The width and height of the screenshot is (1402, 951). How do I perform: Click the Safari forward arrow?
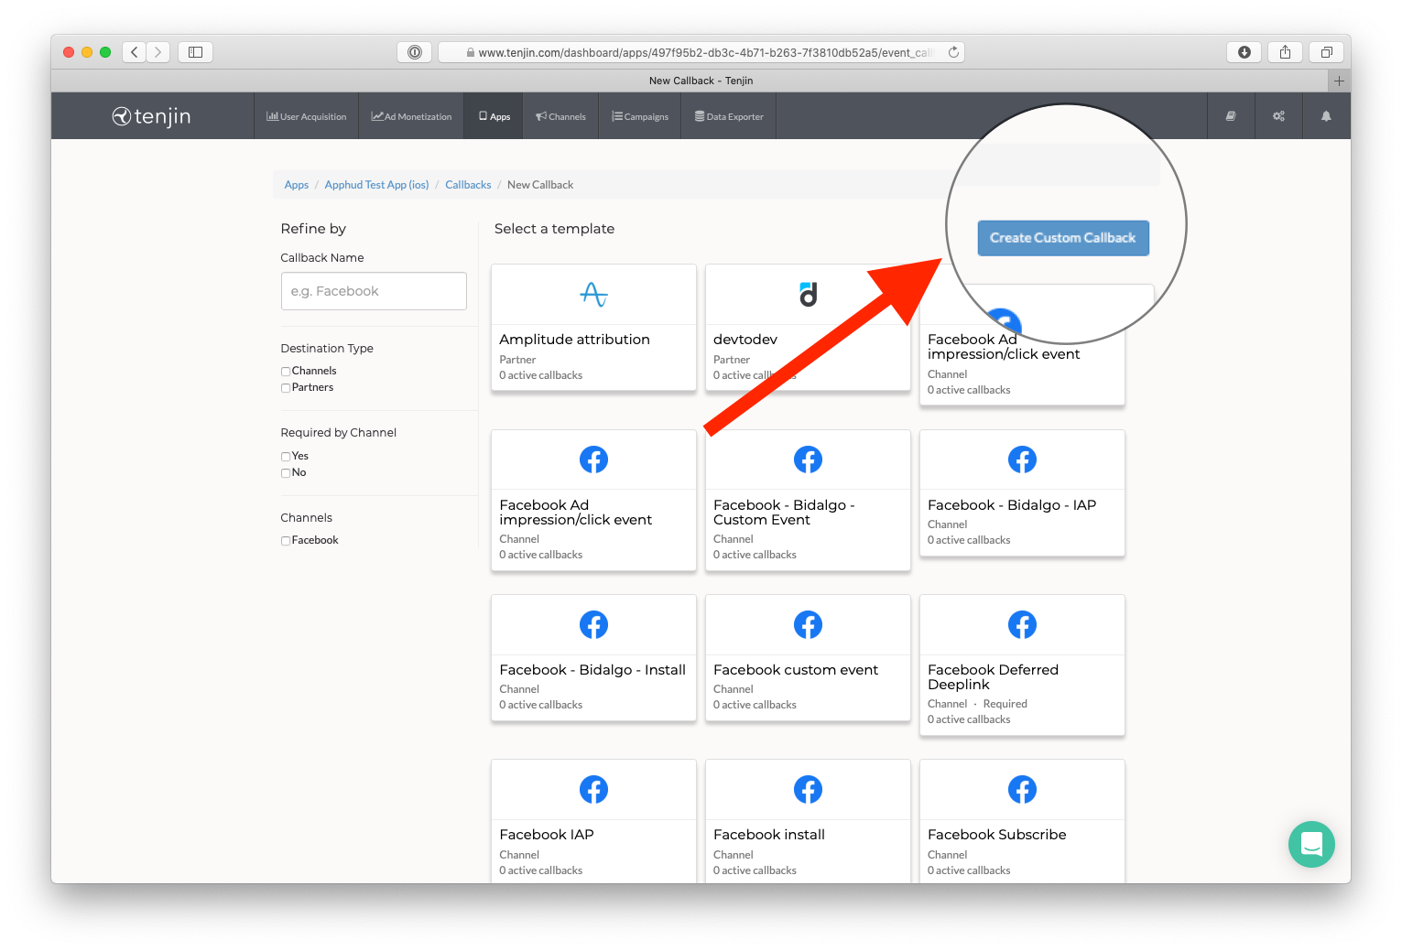tap(158, 52)
